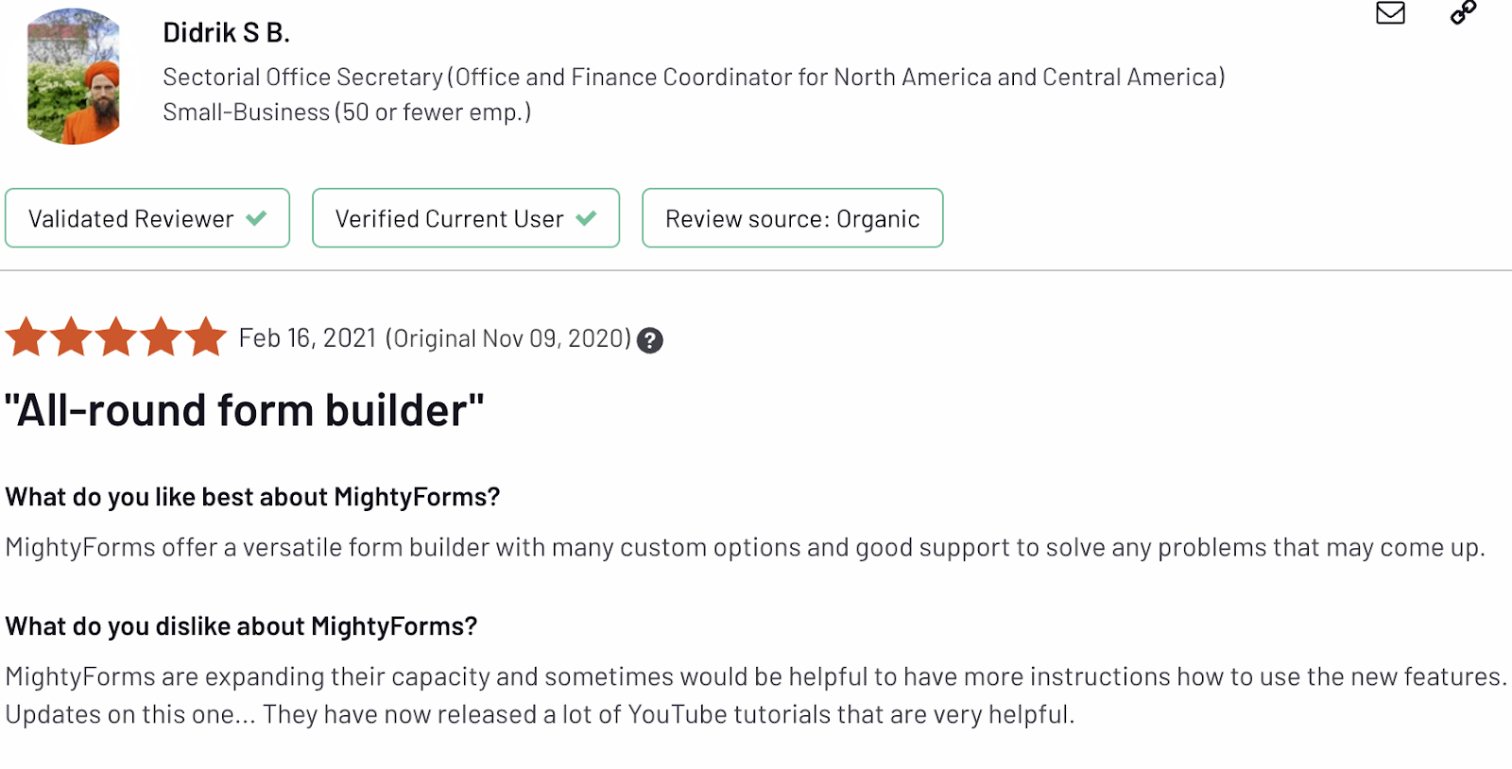
Task: Select the third orange rating star
Action: pyautogui.click(x=116, y=337)
